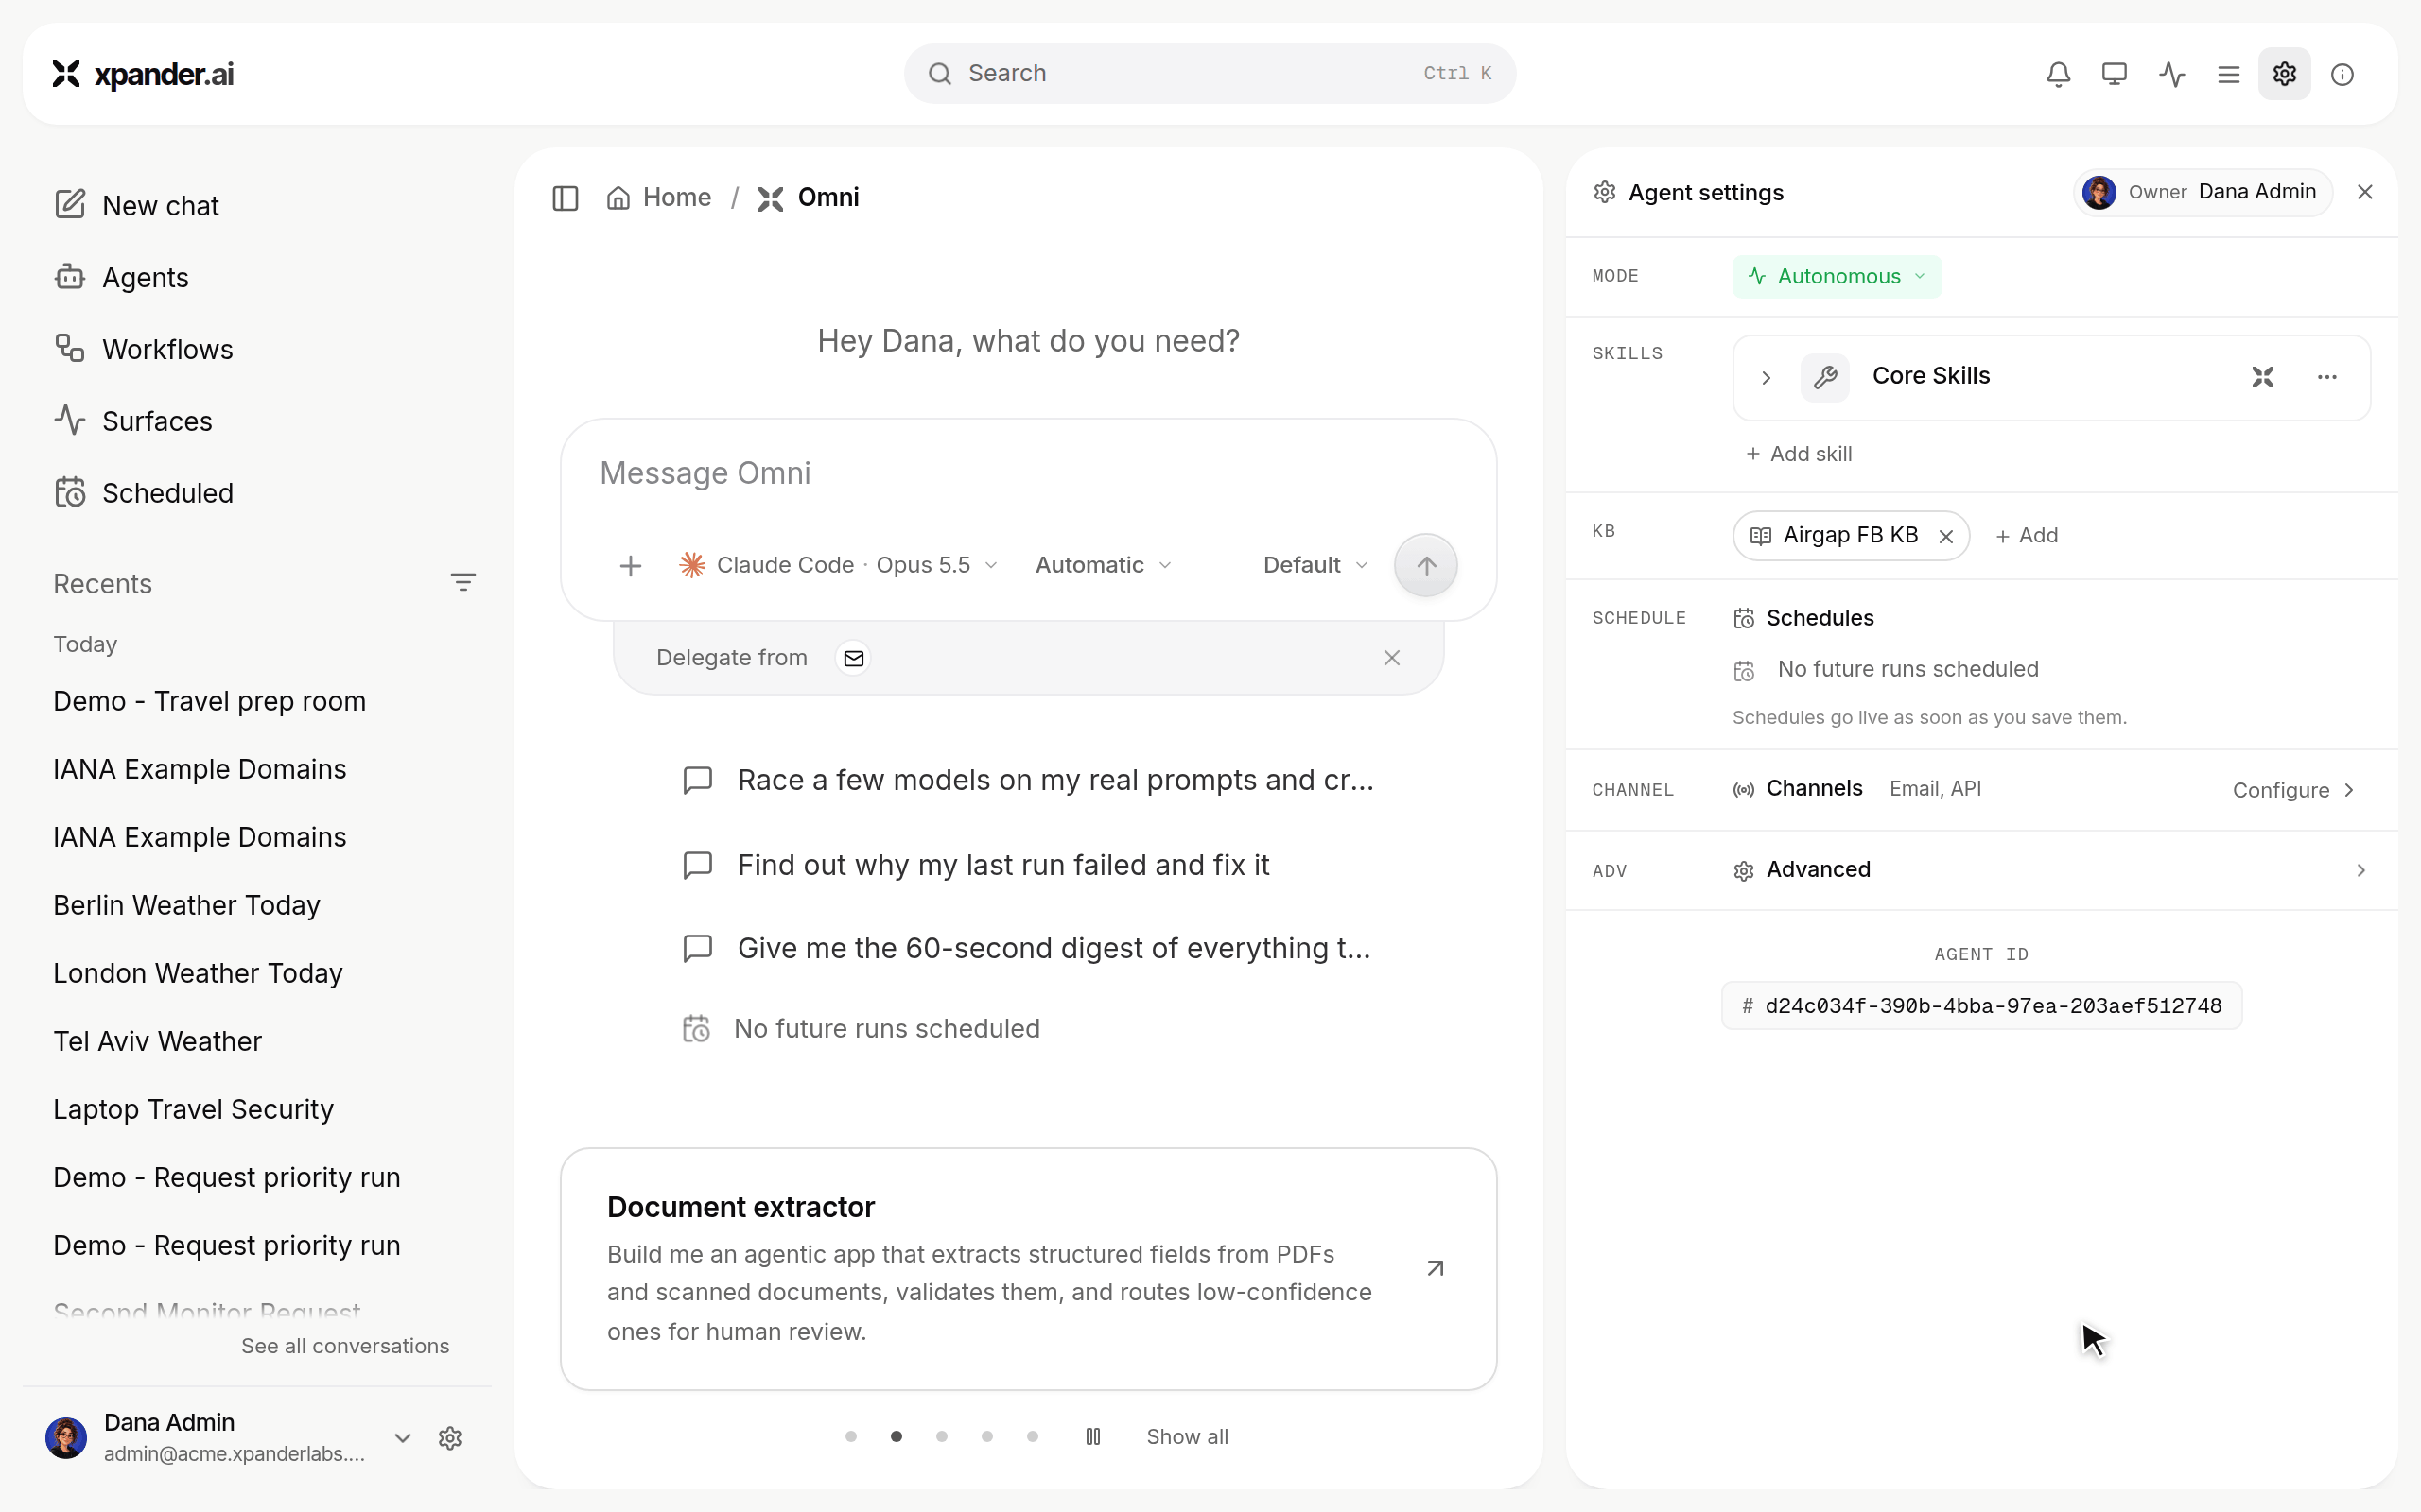Send message with the arrow-up button

click(x=1425, y=565)
